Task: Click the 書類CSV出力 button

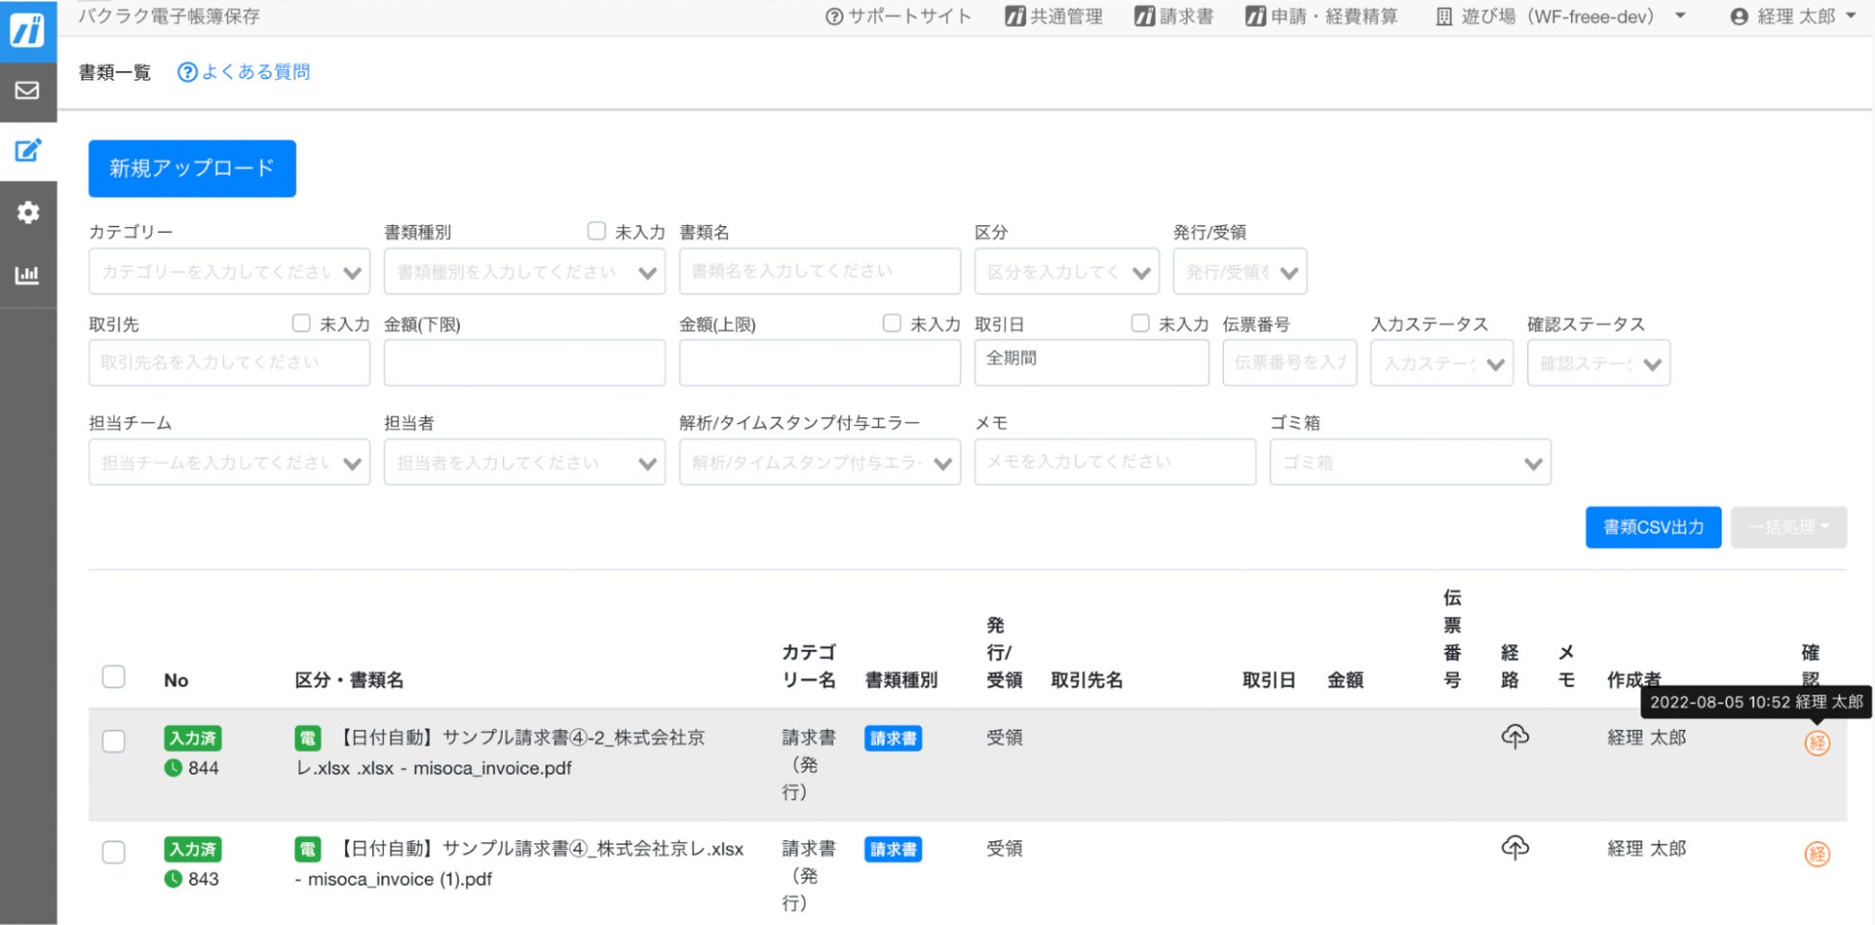Action: (1653, 527)
